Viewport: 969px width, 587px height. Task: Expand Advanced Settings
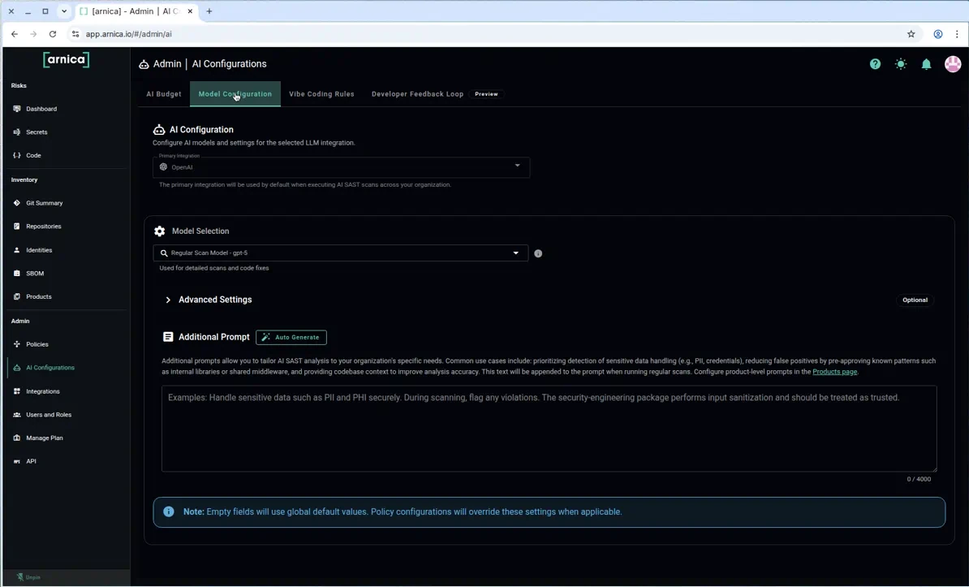coord(209,300)
